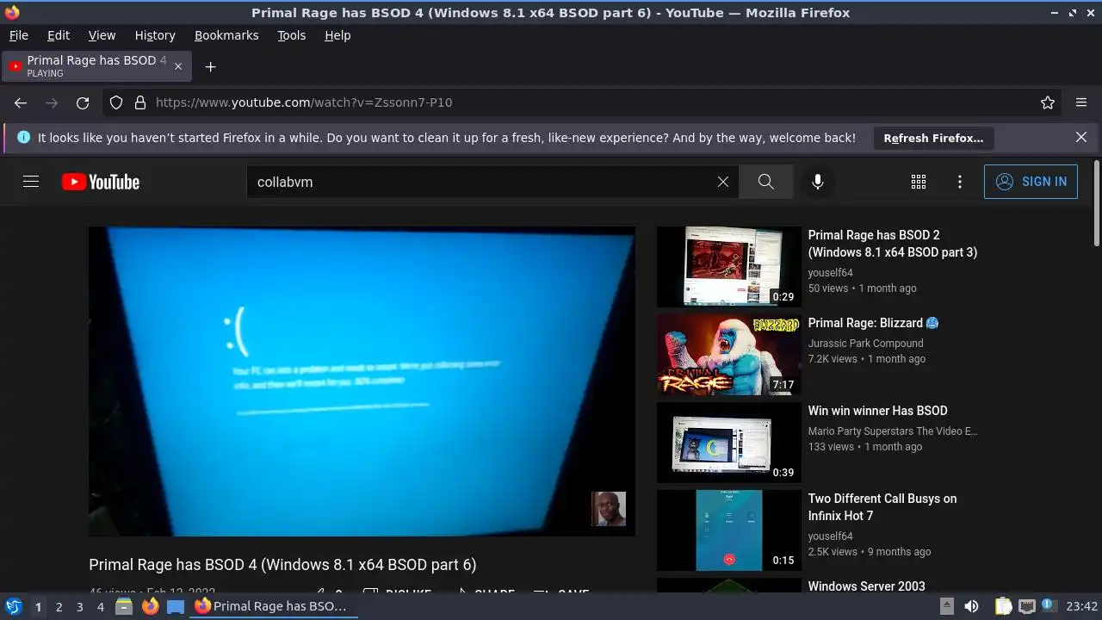Click the channel avatar watermark in video

tap(609, 509)
